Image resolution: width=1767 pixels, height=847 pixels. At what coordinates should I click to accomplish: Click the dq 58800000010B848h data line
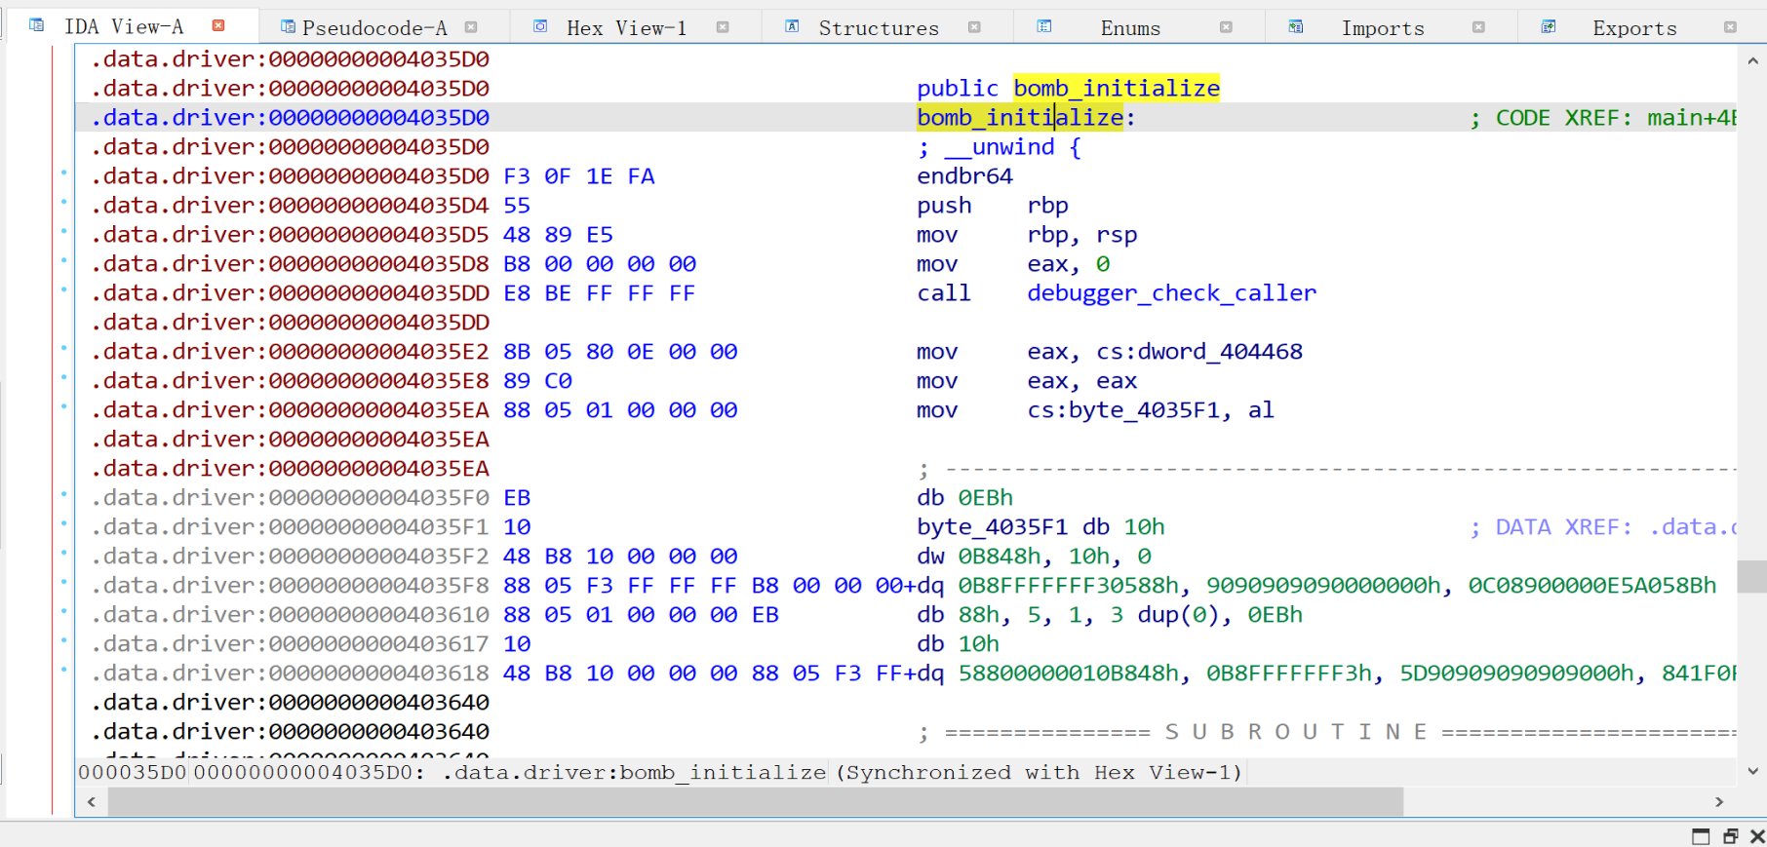tap(1326, 674)
